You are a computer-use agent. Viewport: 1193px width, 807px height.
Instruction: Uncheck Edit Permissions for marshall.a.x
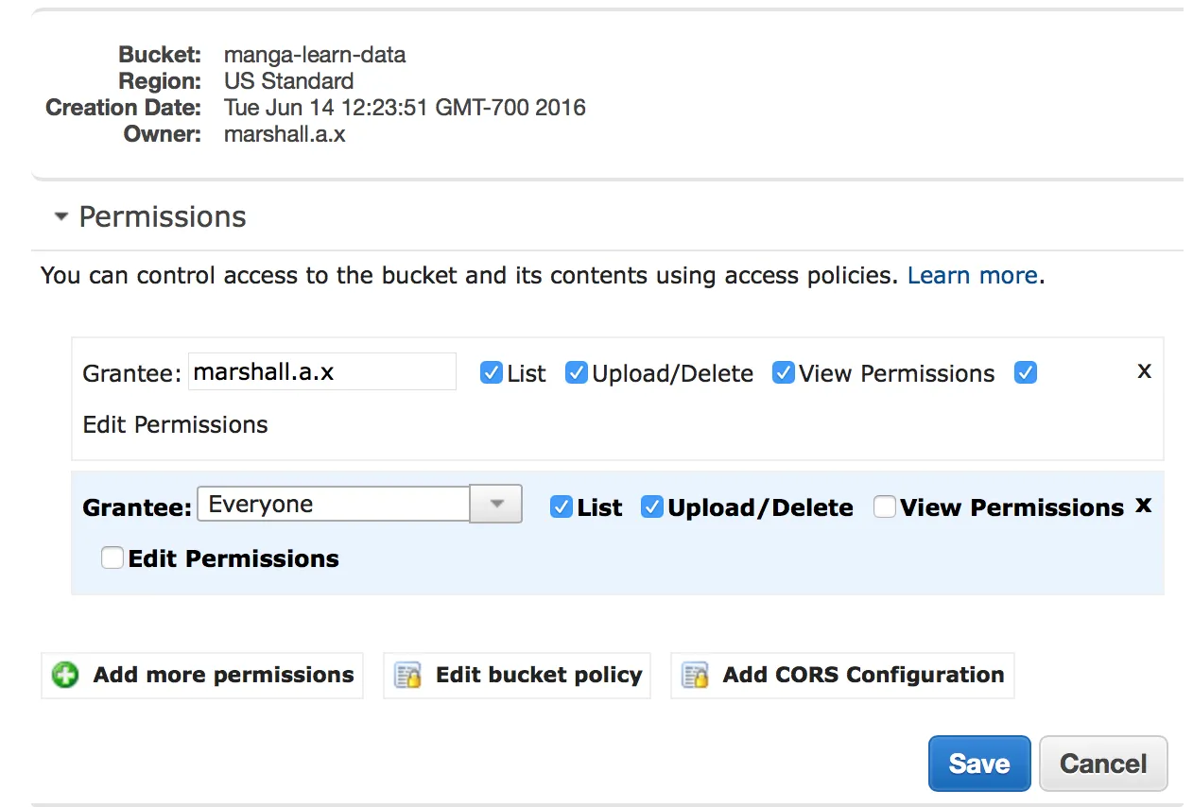1026,373
